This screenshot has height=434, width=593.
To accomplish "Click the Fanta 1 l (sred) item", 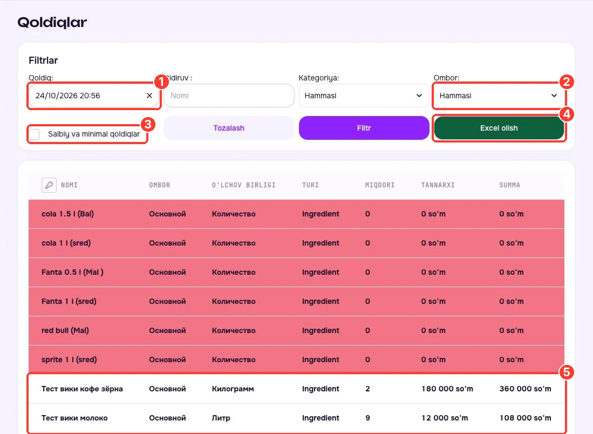I will click(69, 301).
